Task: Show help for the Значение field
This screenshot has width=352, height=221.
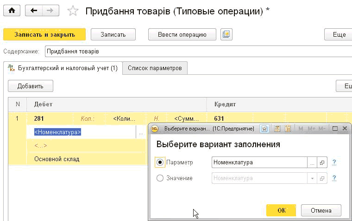Action: 334,178
